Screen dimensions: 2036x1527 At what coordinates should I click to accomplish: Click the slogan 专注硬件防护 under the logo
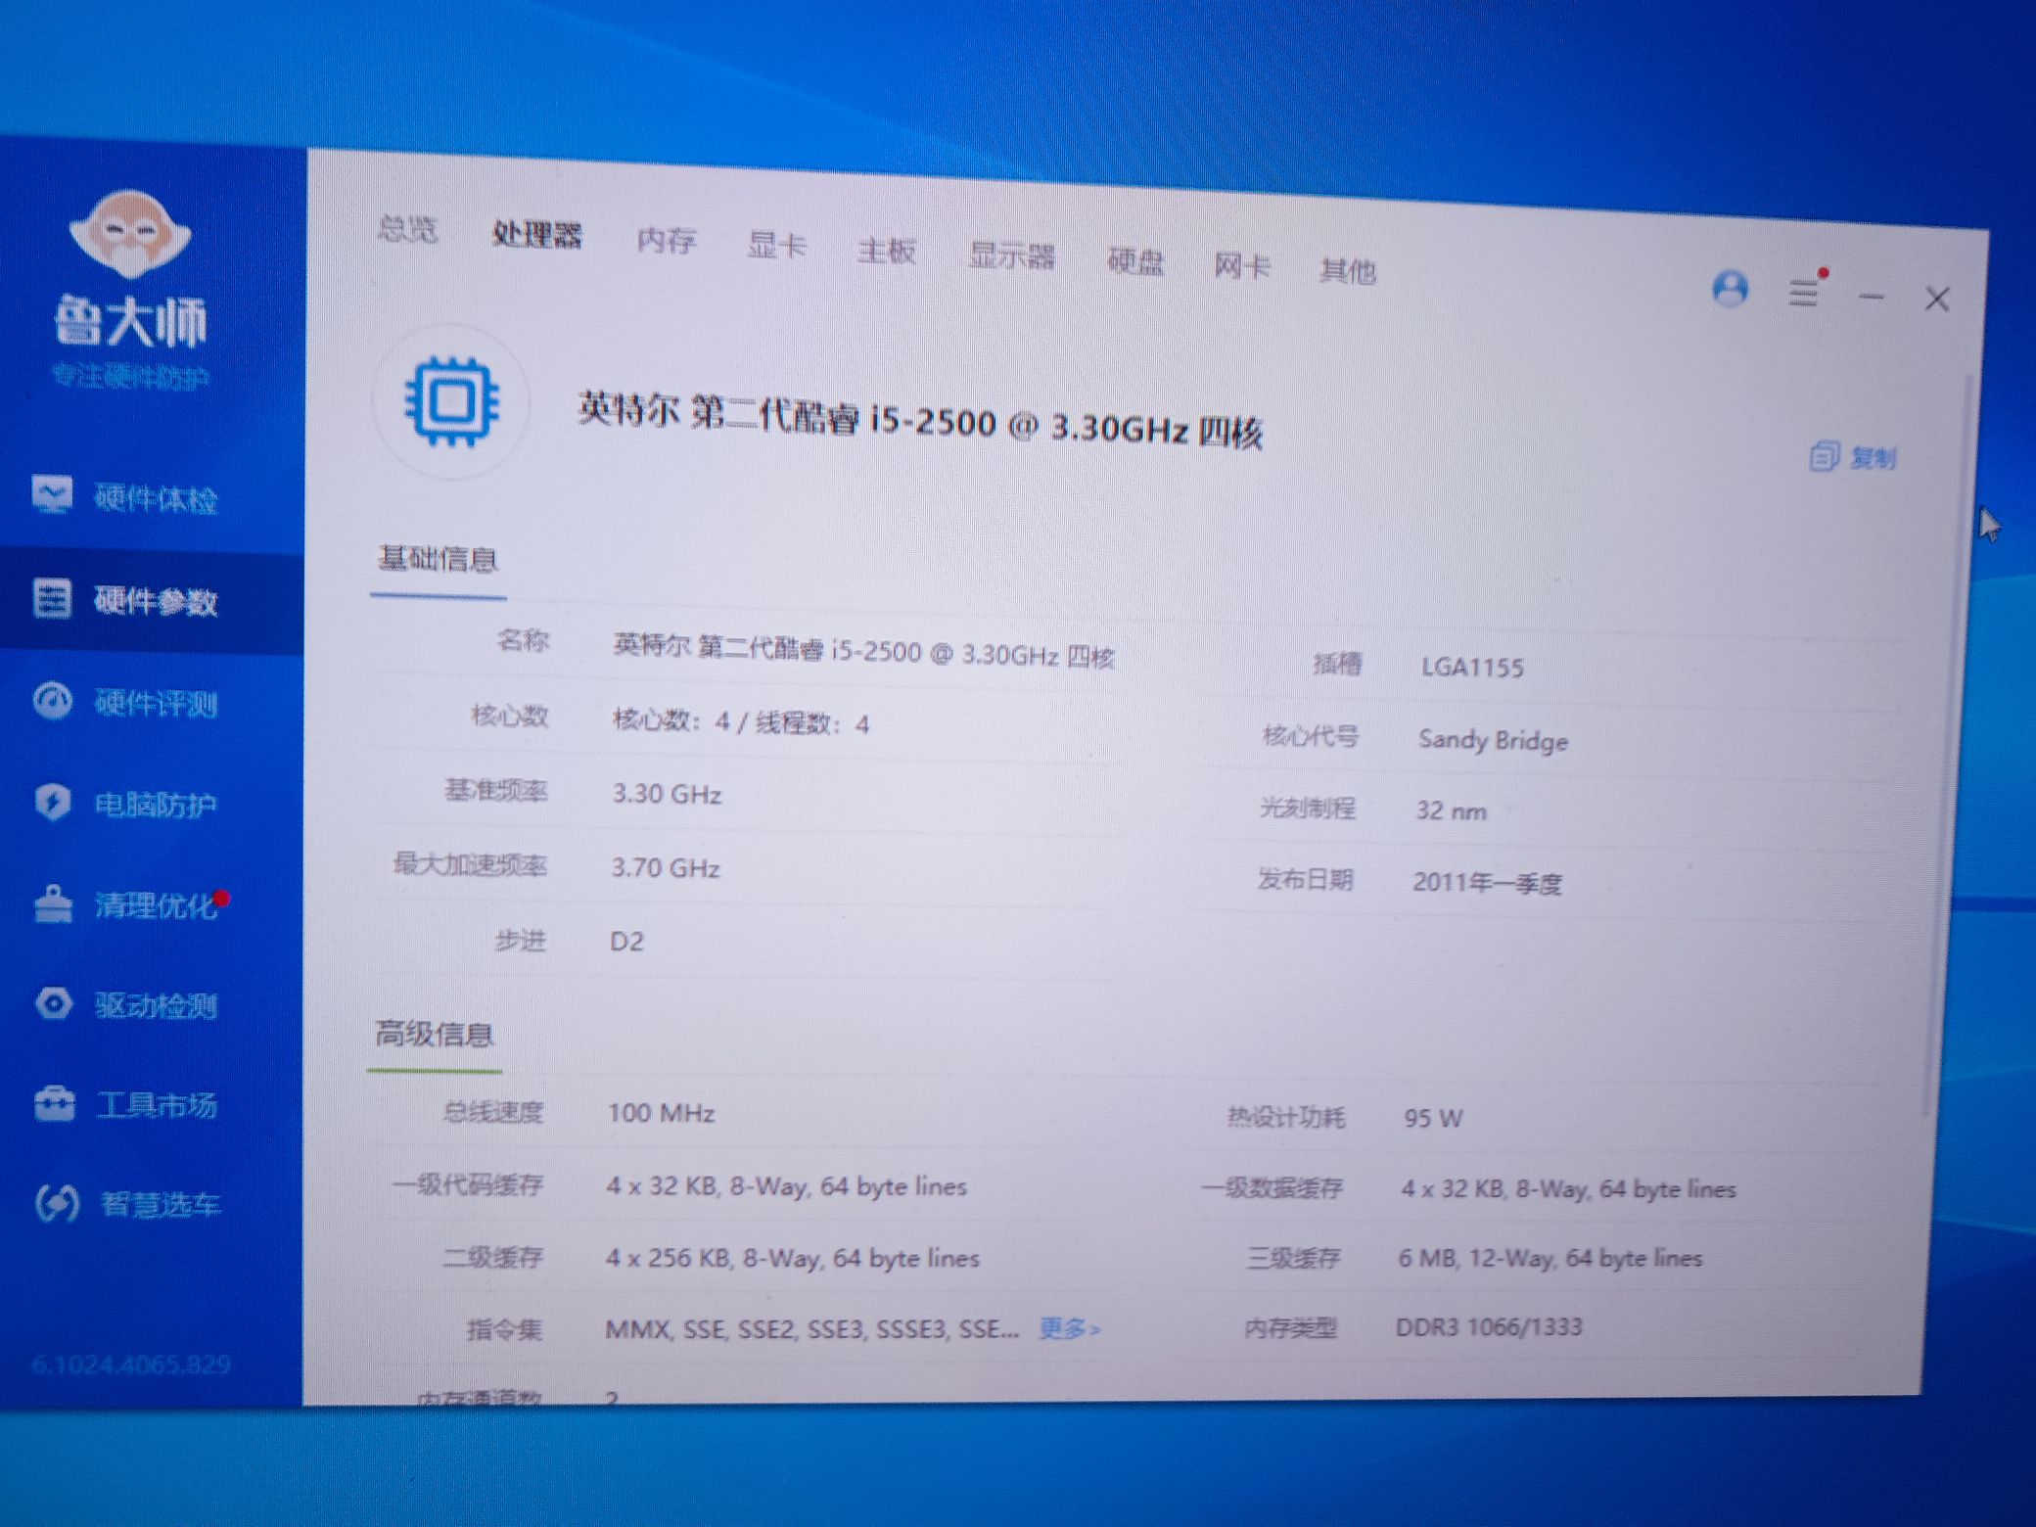tap(129, 376)
